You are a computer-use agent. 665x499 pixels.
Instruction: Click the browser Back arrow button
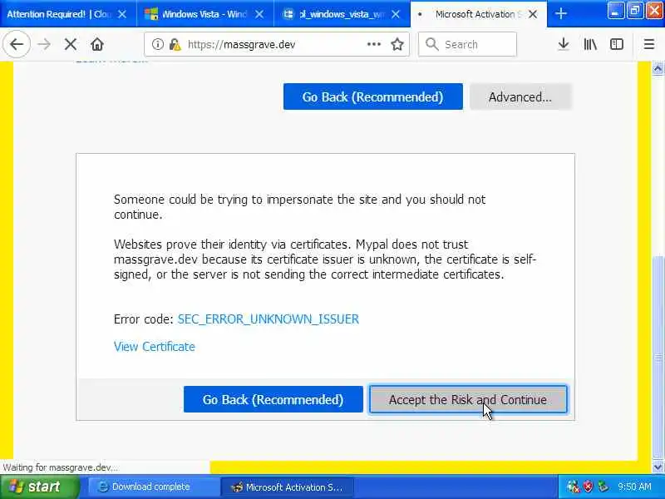click(x=17, y=44)
